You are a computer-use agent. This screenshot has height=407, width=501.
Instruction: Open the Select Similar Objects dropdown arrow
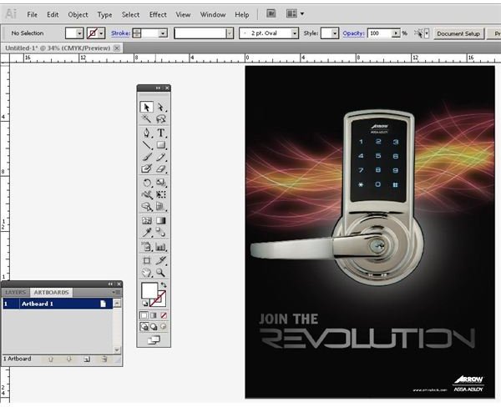pos(427,33)
